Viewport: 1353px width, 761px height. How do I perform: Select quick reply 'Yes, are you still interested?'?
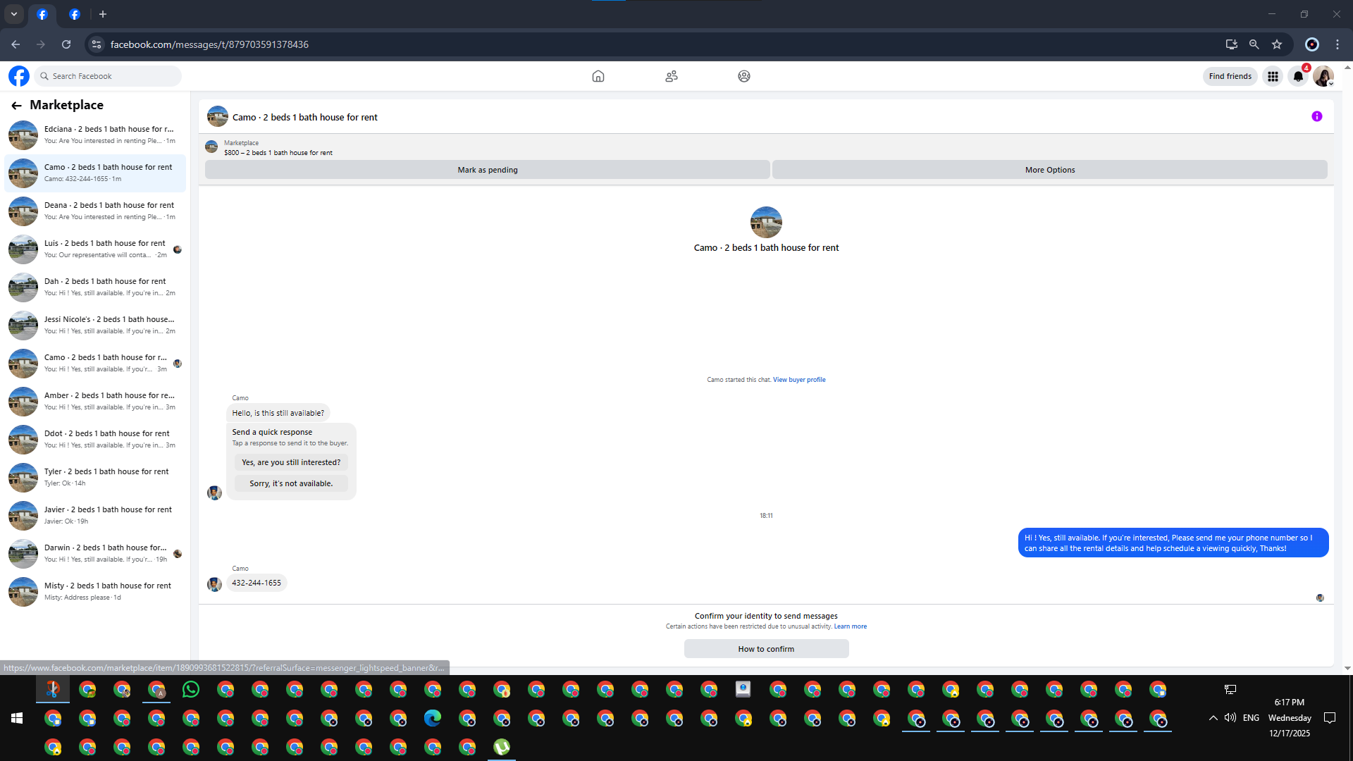(290, 462)
